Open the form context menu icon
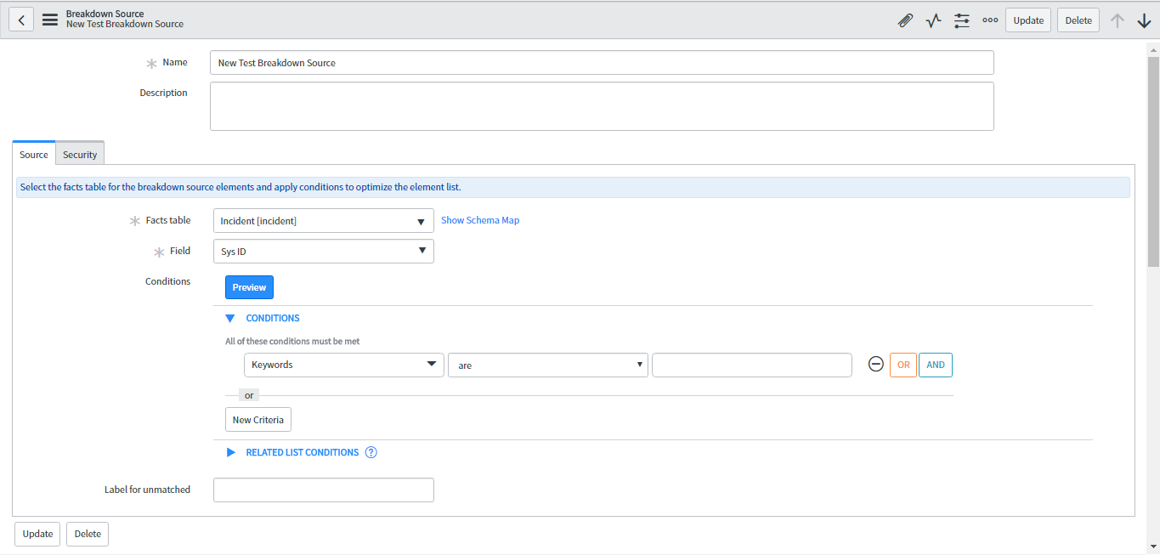 pyautogui.click(x=48, y=19)
